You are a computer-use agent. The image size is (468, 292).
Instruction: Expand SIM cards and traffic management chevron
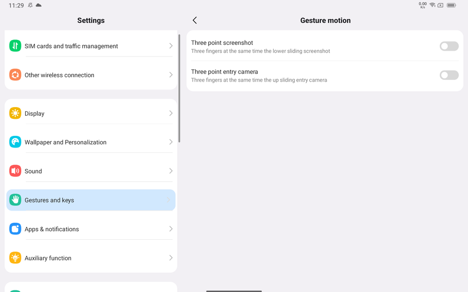coord(171,46)
